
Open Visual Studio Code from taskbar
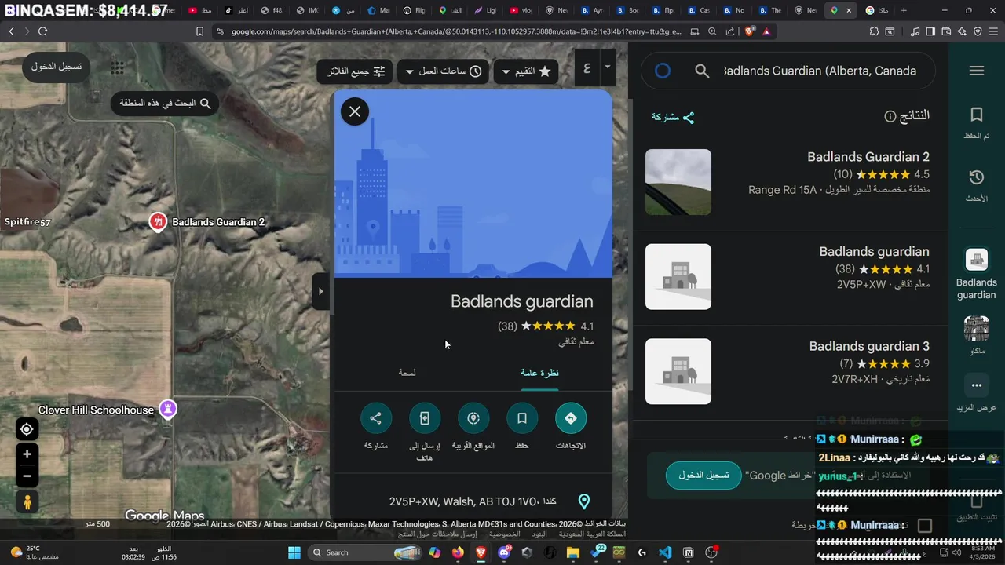point(665,552)
